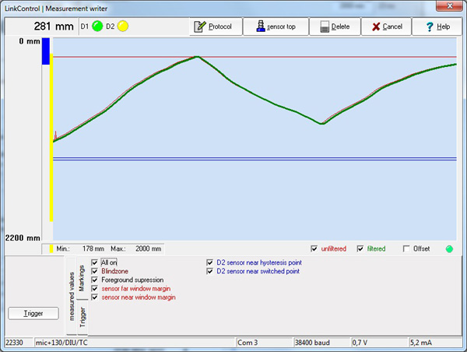
Task: Toggle the Blindzone marking checkbox
Action: click(95, 271)
